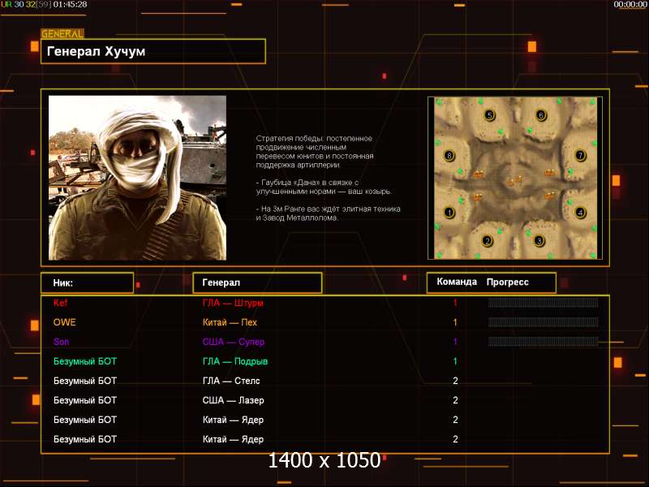The image size is (649, 487).
Task: Click the Прогресс column label
Action: (x=508, y=282)
